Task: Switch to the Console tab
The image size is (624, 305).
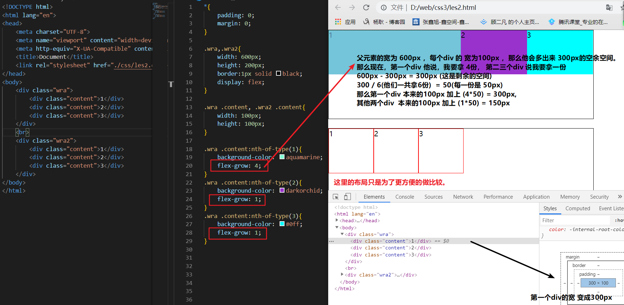Action: (x=404, y=197)
